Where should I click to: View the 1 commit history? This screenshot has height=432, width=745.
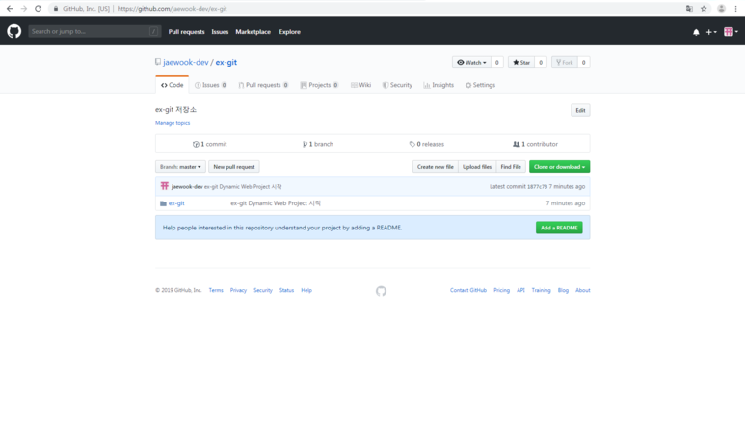pyautogui.click(x=209, y=144)
